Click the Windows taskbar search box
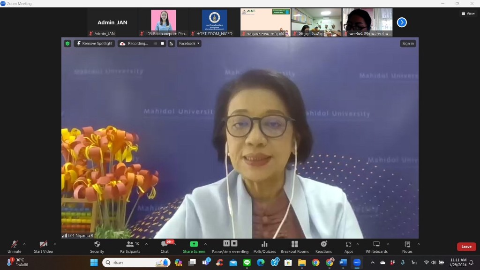 coord(136,262)
